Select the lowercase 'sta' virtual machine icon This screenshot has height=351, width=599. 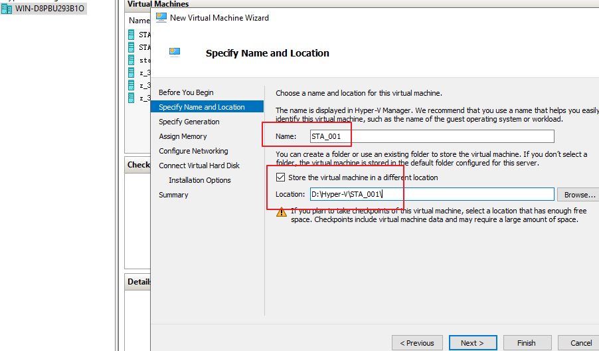pyautogui.click(x=131, y=60)
